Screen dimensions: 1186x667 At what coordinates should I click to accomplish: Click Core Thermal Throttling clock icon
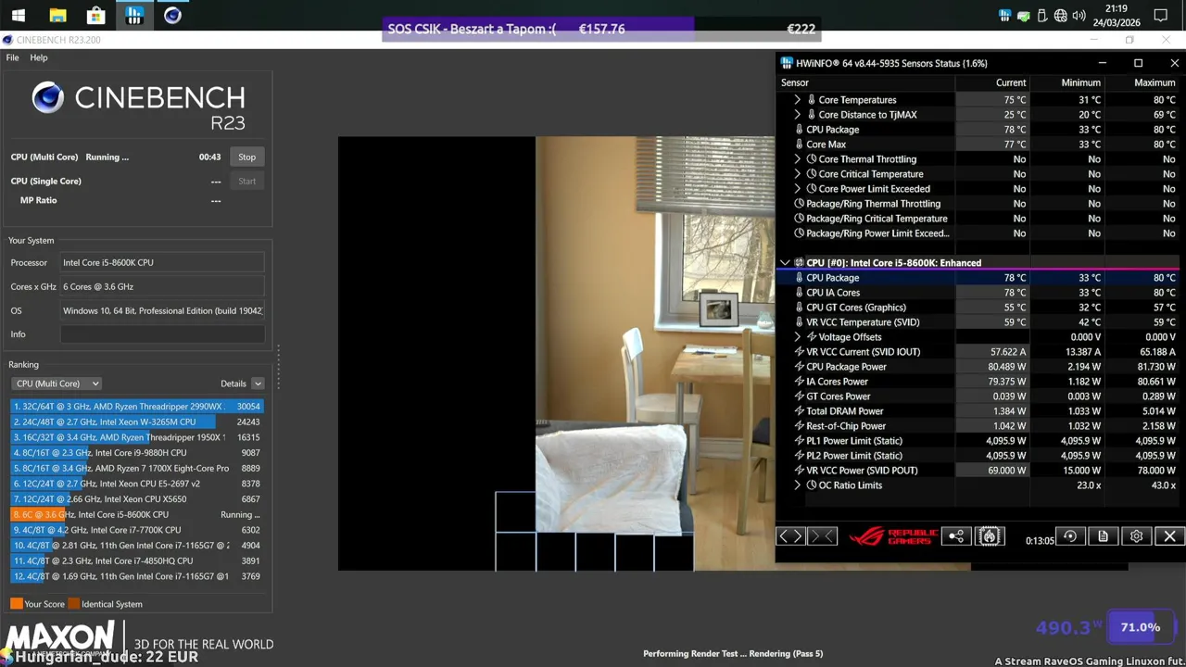click(x=812, y=159)
